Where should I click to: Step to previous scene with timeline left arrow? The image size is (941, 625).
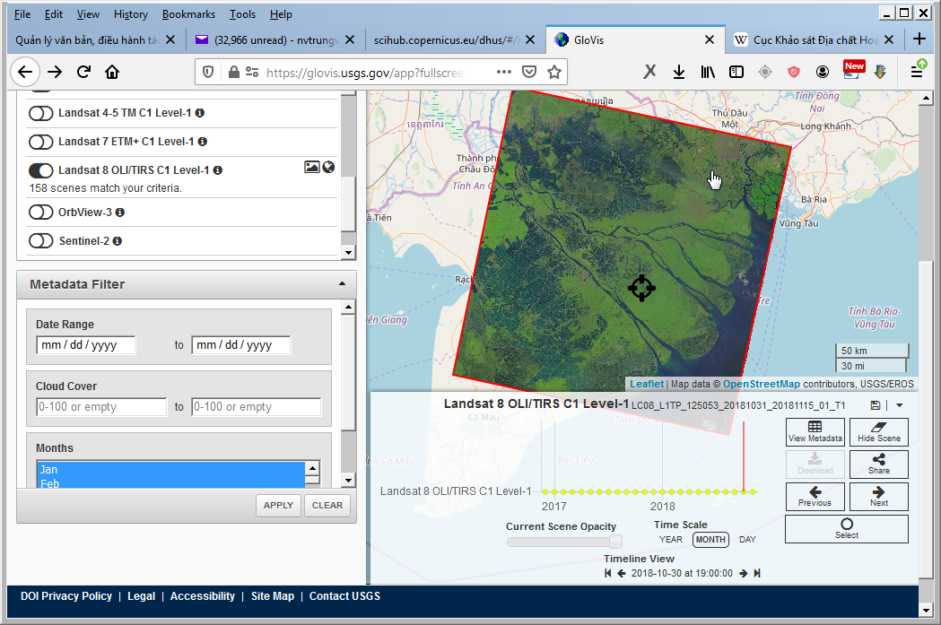click(621, 573)
